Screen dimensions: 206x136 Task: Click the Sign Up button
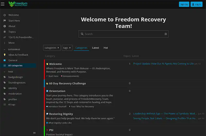point(184,4)
